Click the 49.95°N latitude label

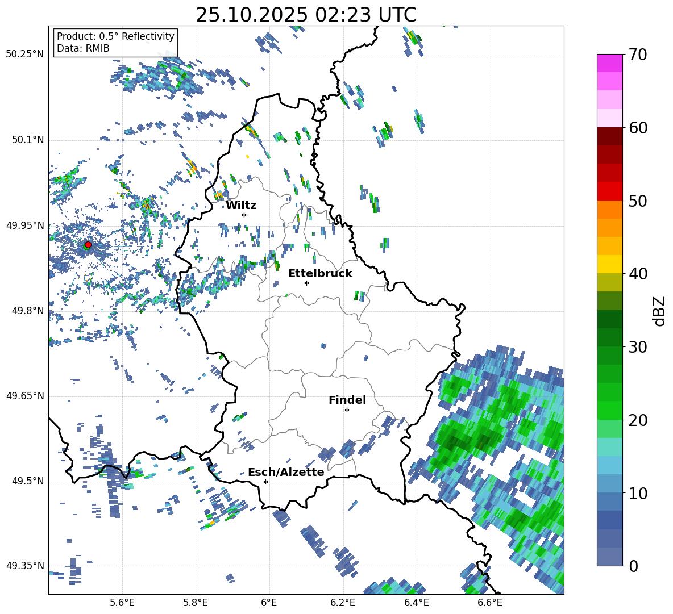[x=25, y=225]
